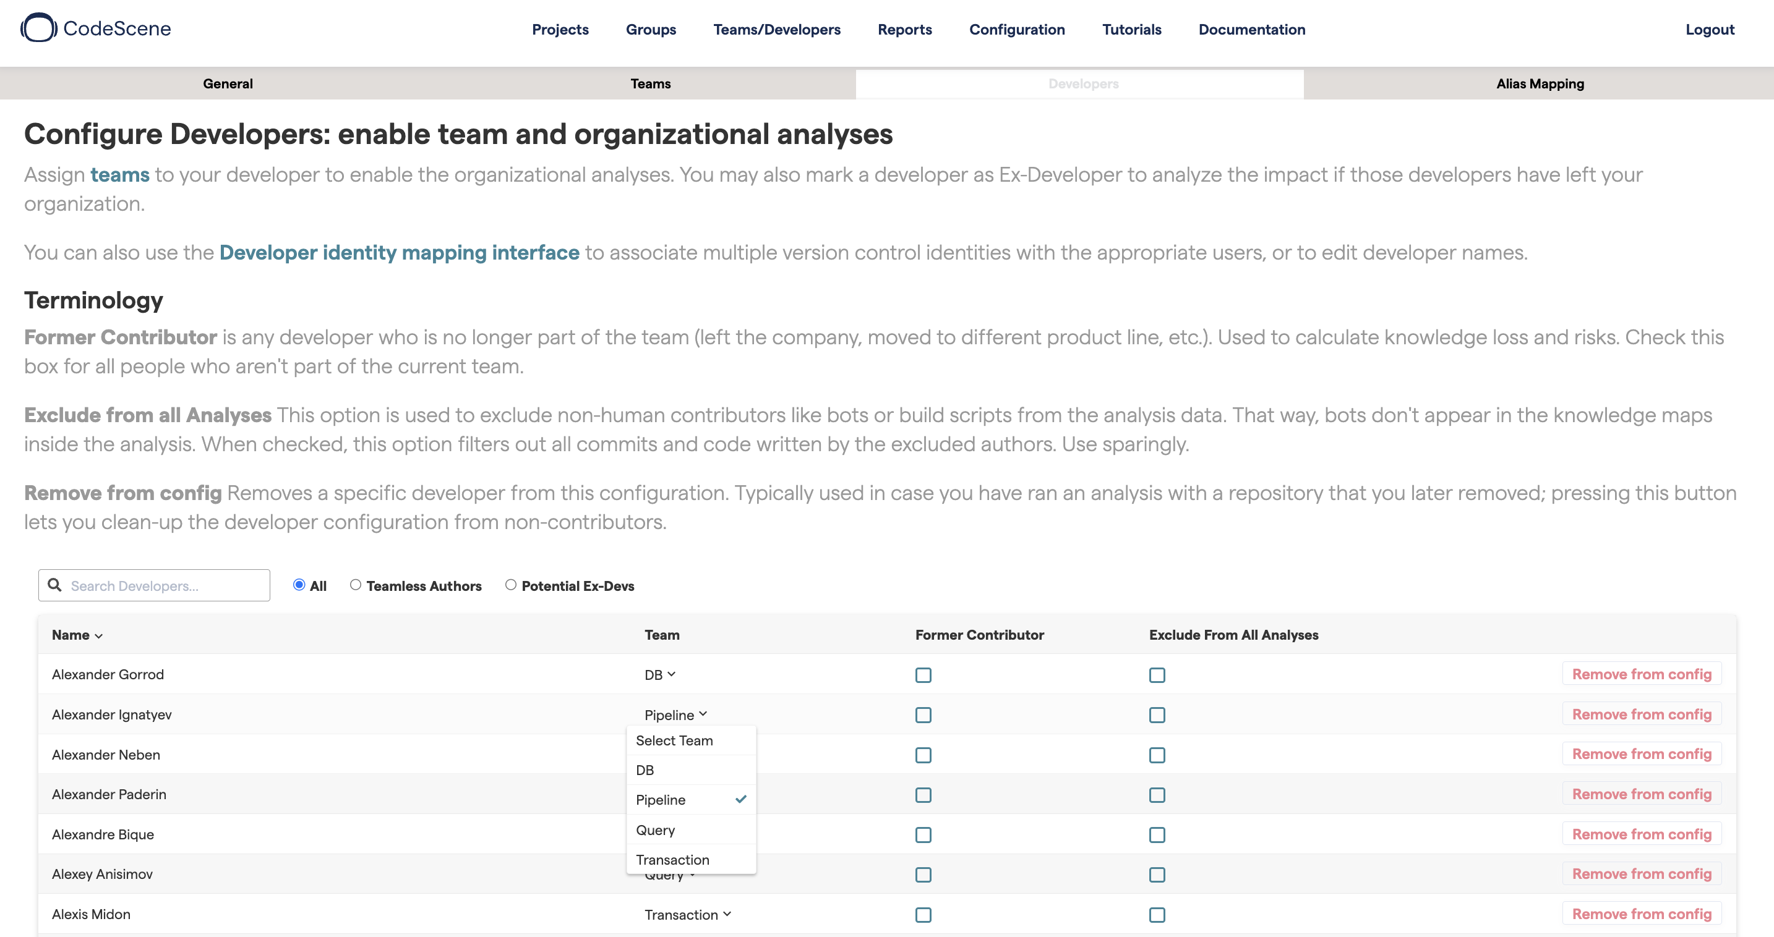The width and height of the screenshot is (1774, 937).
Task: Open the DB team dropdown for Alexander Gorrod
Action: pos(660,675)
